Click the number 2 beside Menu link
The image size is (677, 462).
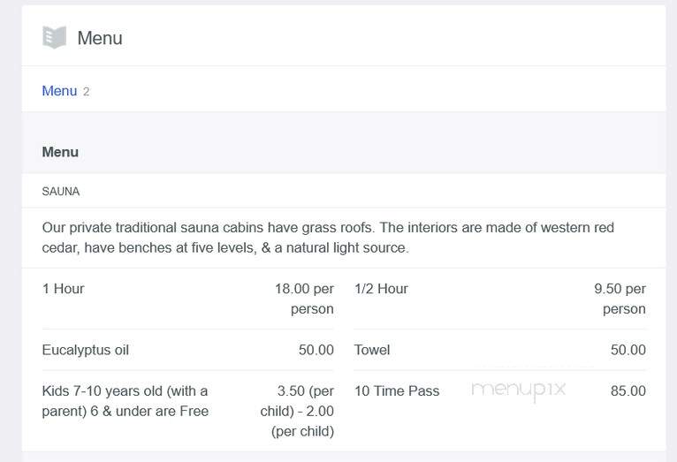(87, 92)
